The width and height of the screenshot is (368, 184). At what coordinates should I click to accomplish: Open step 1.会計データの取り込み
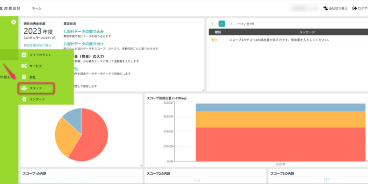point(83,31)
